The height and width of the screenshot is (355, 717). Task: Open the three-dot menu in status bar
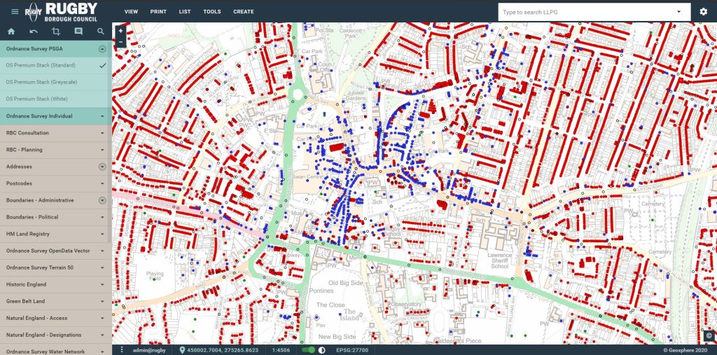coord(122,350)
